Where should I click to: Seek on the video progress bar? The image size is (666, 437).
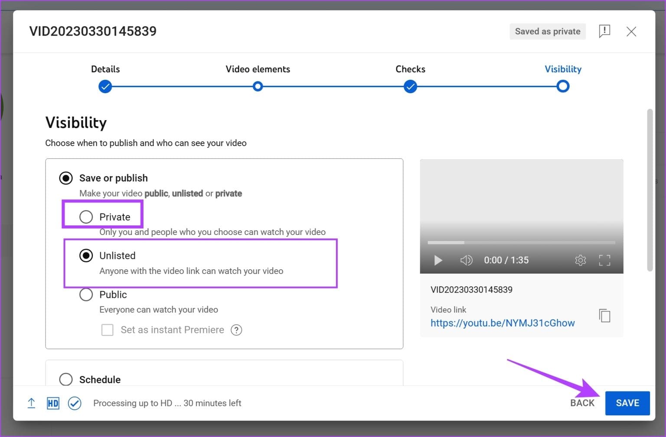[521, 242]
